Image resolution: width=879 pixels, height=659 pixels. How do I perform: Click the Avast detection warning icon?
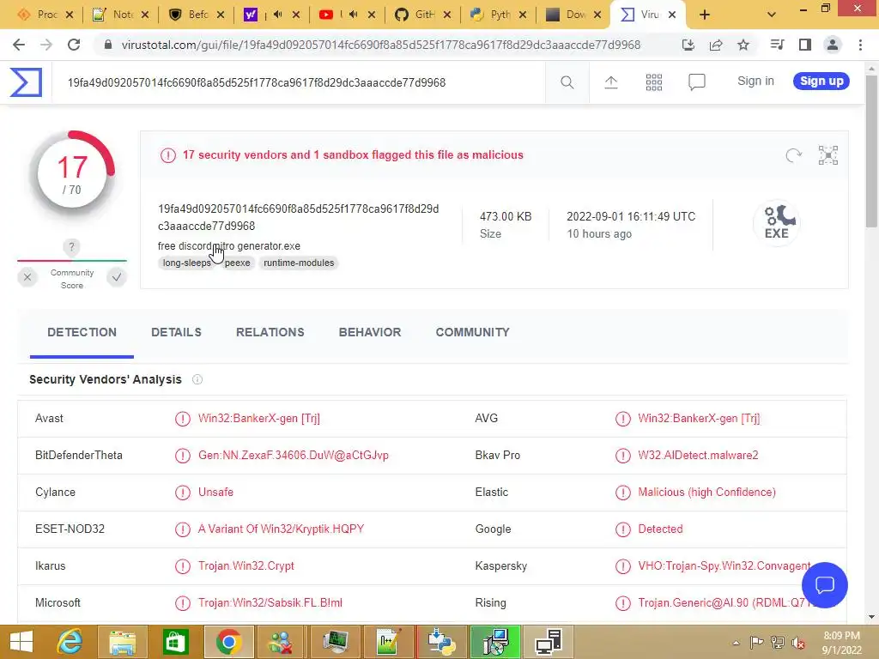point(182,419)
